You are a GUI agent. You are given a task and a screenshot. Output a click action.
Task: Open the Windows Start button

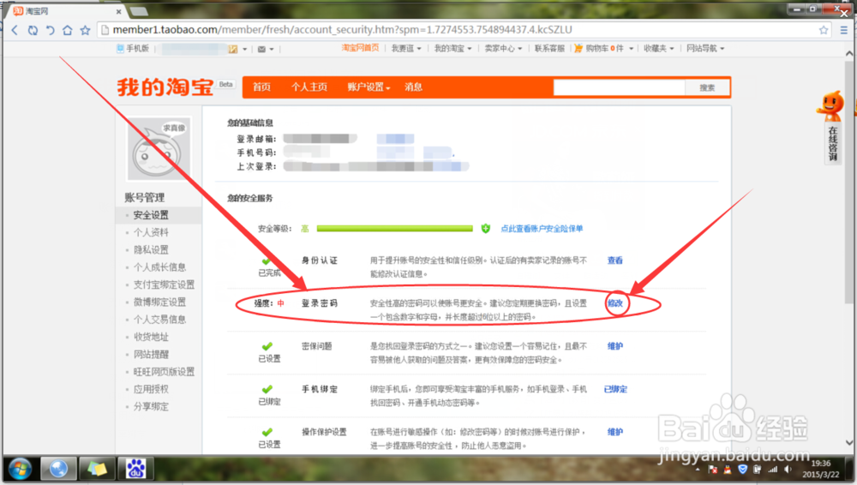pos(20,469)
